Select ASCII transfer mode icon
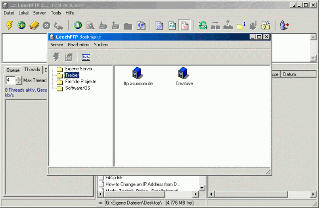Viewport: 319px width, 208px height. [172, 25]
